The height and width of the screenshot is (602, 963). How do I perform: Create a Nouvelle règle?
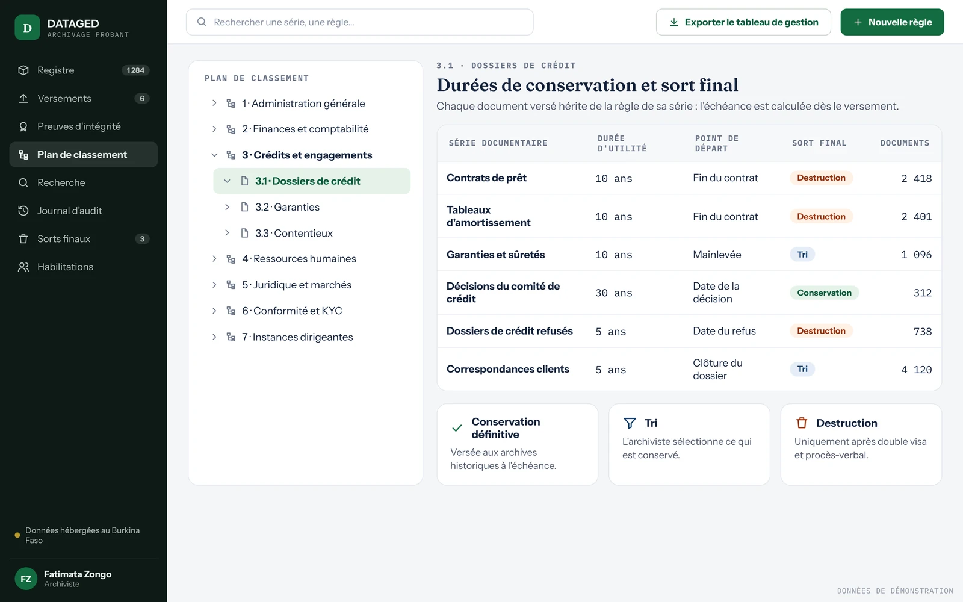pos(892,22)
